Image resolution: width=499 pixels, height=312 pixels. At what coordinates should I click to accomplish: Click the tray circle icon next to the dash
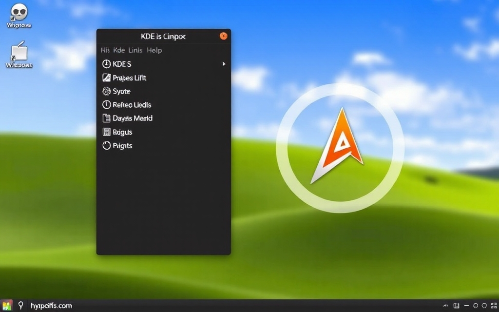476,306
